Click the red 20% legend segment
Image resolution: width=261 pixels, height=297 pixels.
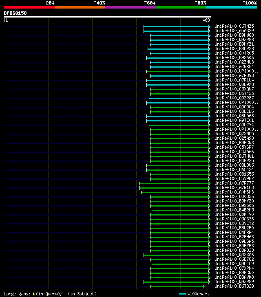[29, 7]
